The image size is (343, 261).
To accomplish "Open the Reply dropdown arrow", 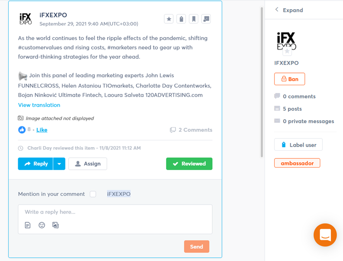I will [59, 164].
